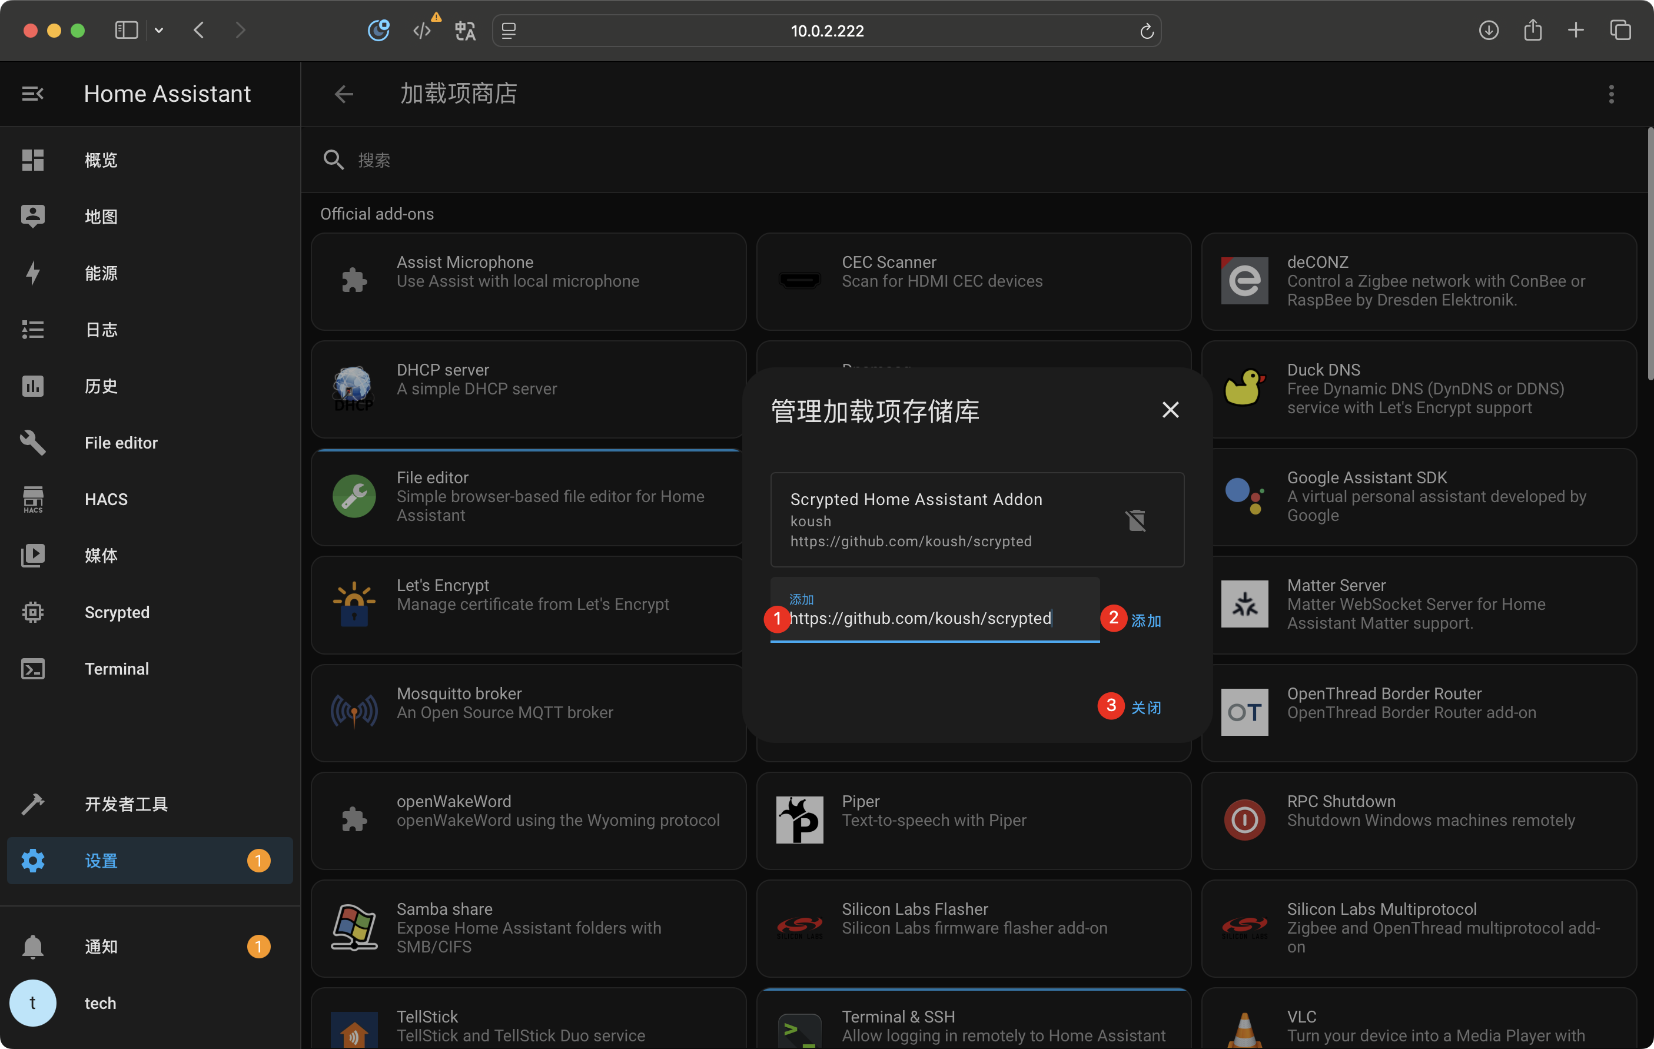The image size is (1654, 1049).
Task: Open the CEC Scanner add-on
Action: 974,281
